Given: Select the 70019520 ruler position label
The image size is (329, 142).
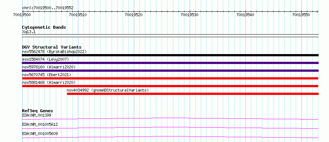Looking at the screenshot, I should click(x=134, y=15).
